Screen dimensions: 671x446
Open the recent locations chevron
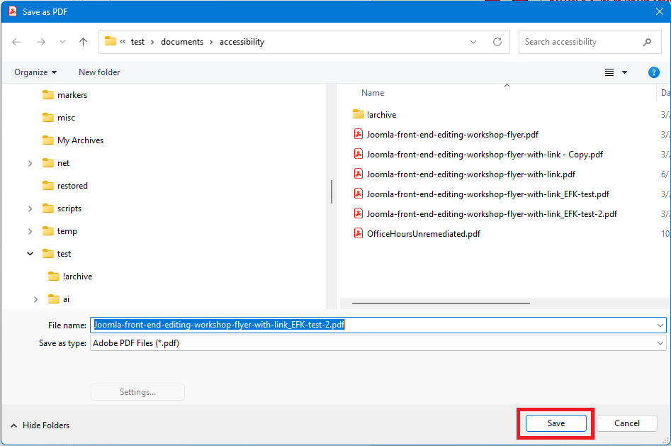coord(62,42)
